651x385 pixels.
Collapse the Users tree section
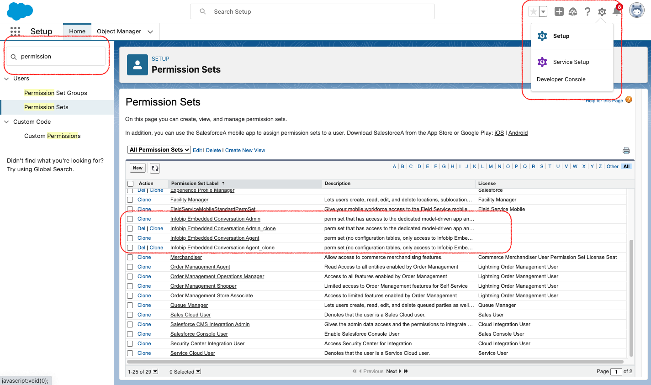[x=7, y=79]
